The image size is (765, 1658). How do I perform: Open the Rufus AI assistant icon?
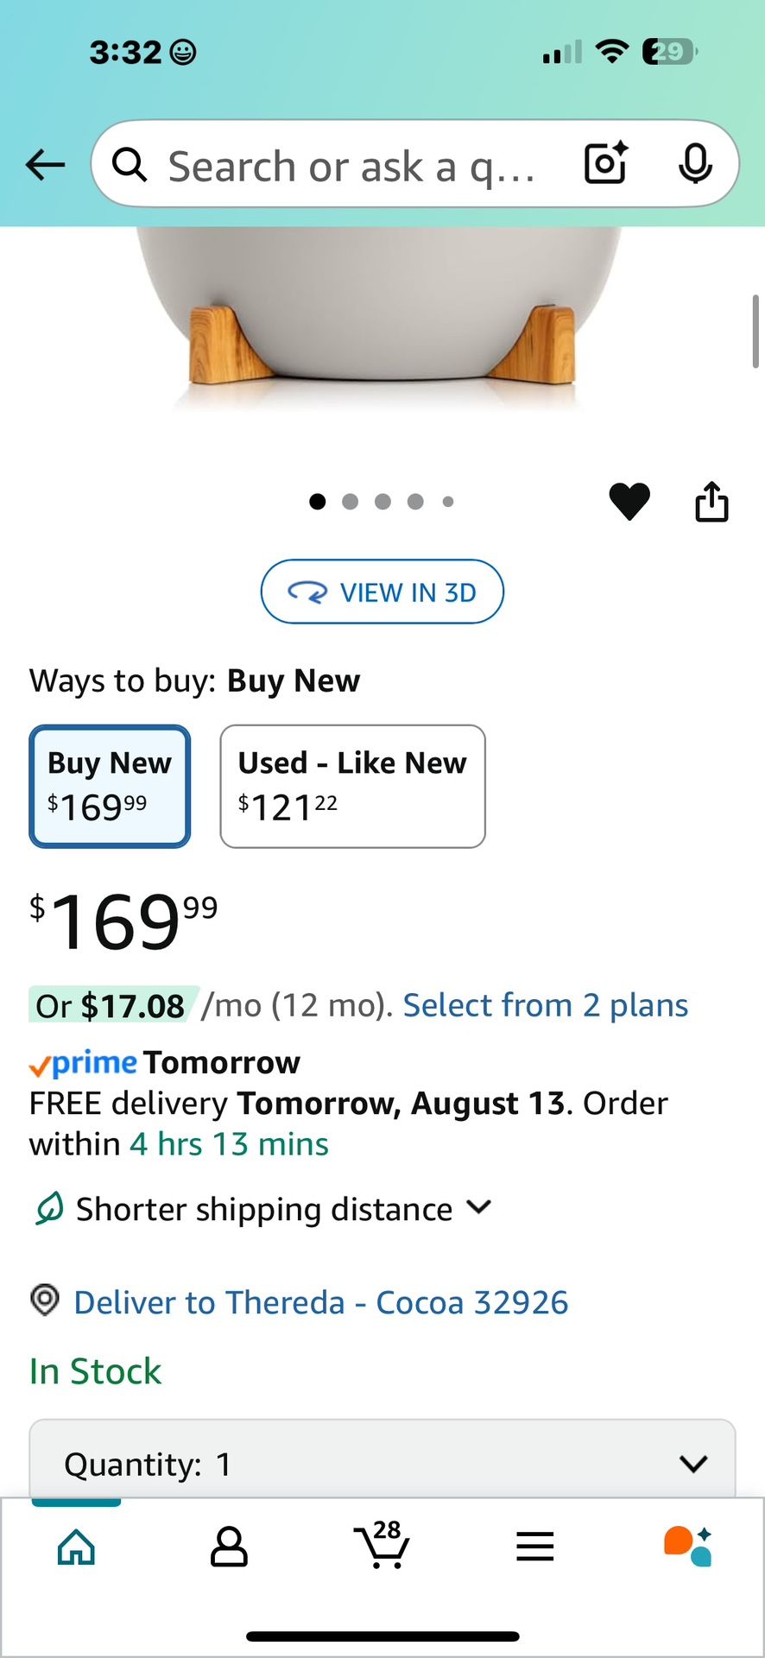pos(688,1546)
